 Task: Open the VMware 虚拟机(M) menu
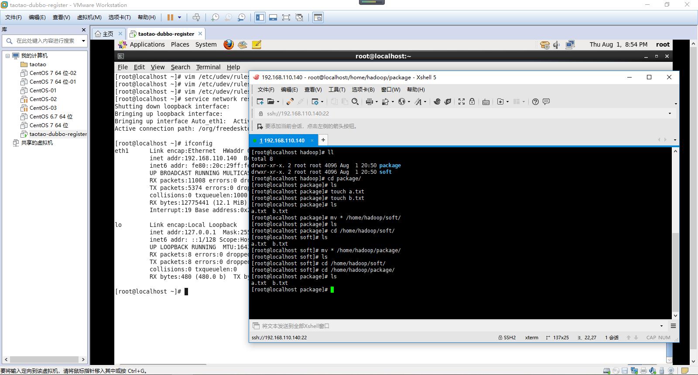(89, 17)
